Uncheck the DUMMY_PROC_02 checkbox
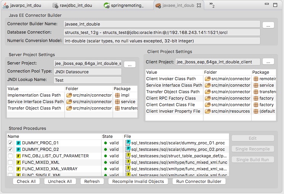This screenshot has width=284, height=194. click(x=10, y=149)
